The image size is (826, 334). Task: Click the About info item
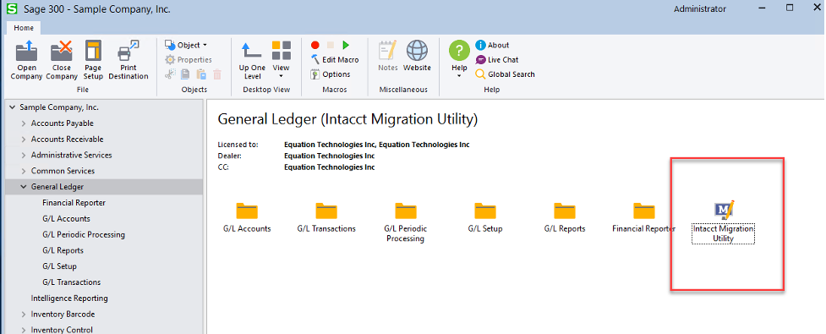click(492, 45)
